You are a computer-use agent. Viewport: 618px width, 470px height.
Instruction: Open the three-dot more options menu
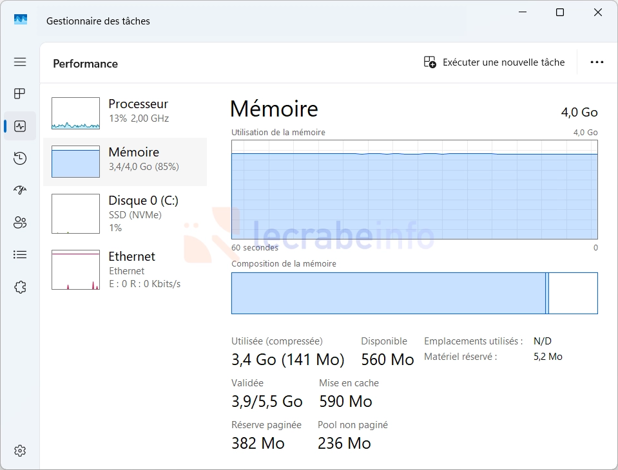(597, 62)
